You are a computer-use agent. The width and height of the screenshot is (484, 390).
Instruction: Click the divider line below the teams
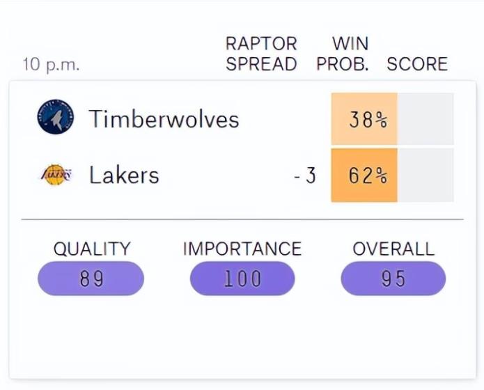[x=242, y=219]
